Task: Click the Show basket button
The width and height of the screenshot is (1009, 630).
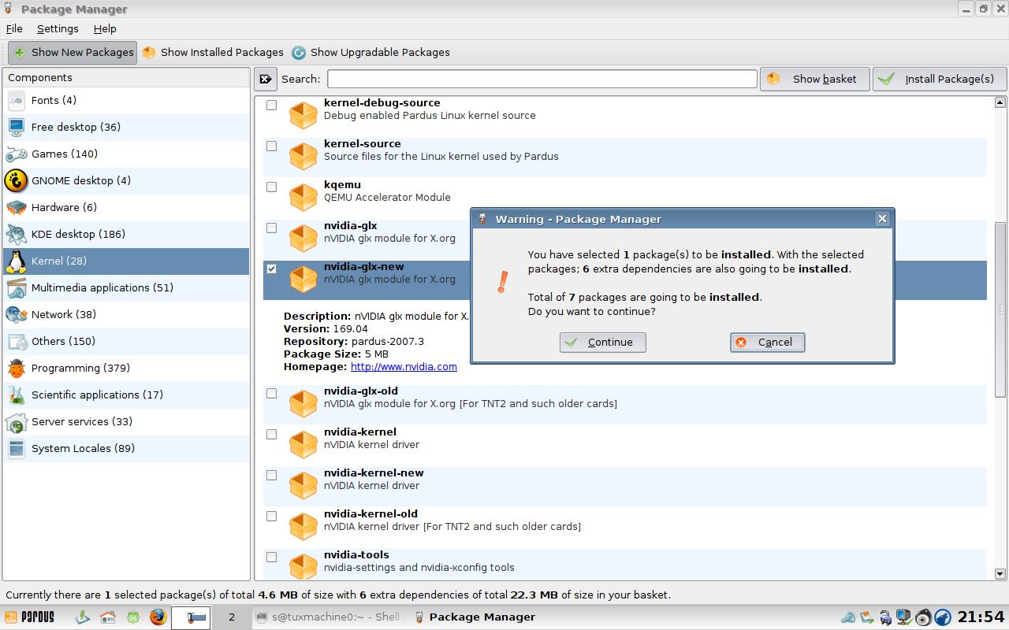Action: tap(815, 79)
